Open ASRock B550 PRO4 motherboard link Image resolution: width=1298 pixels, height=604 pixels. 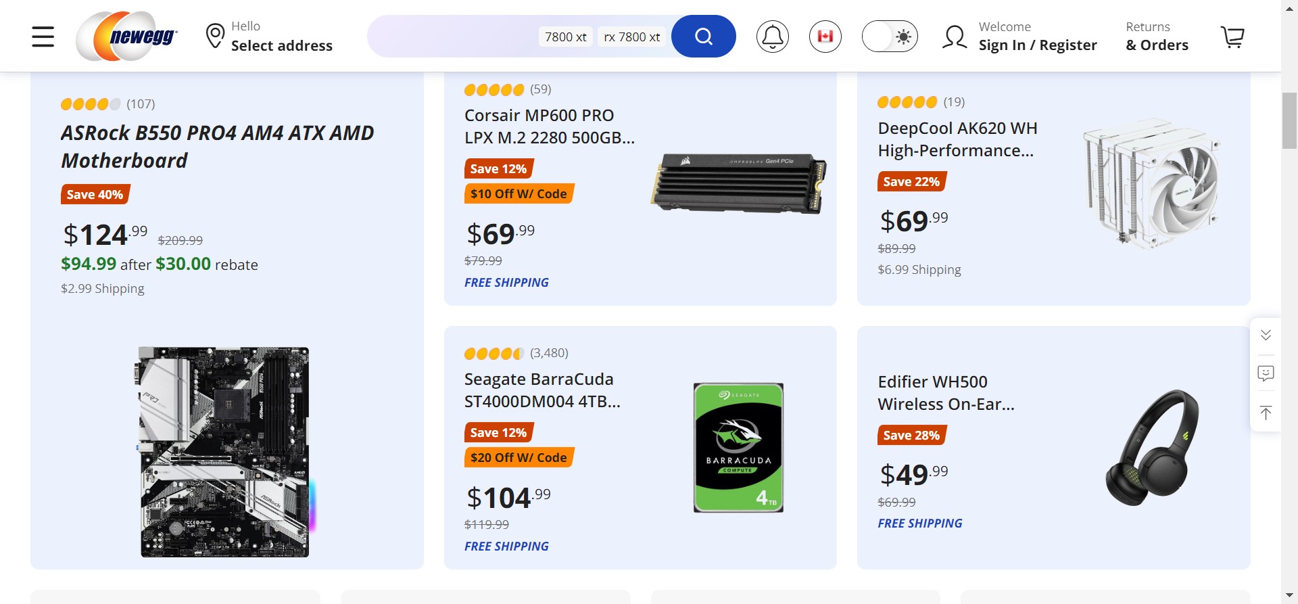217,147
